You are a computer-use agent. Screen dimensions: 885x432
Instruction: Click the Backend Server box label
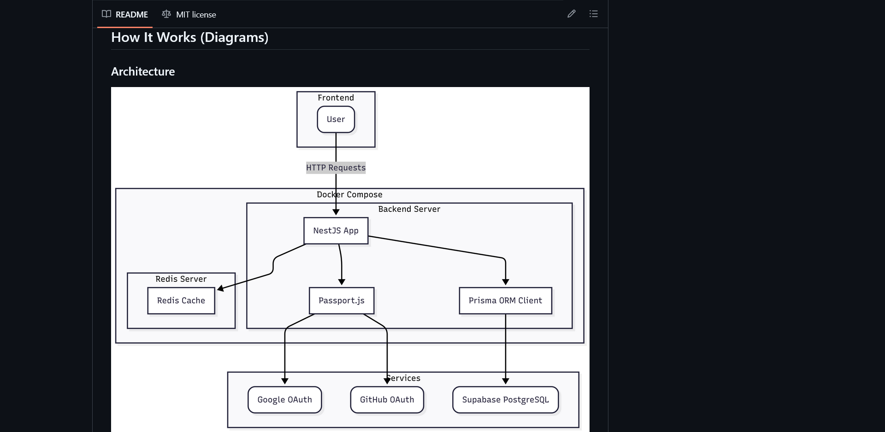click(409, 209)
